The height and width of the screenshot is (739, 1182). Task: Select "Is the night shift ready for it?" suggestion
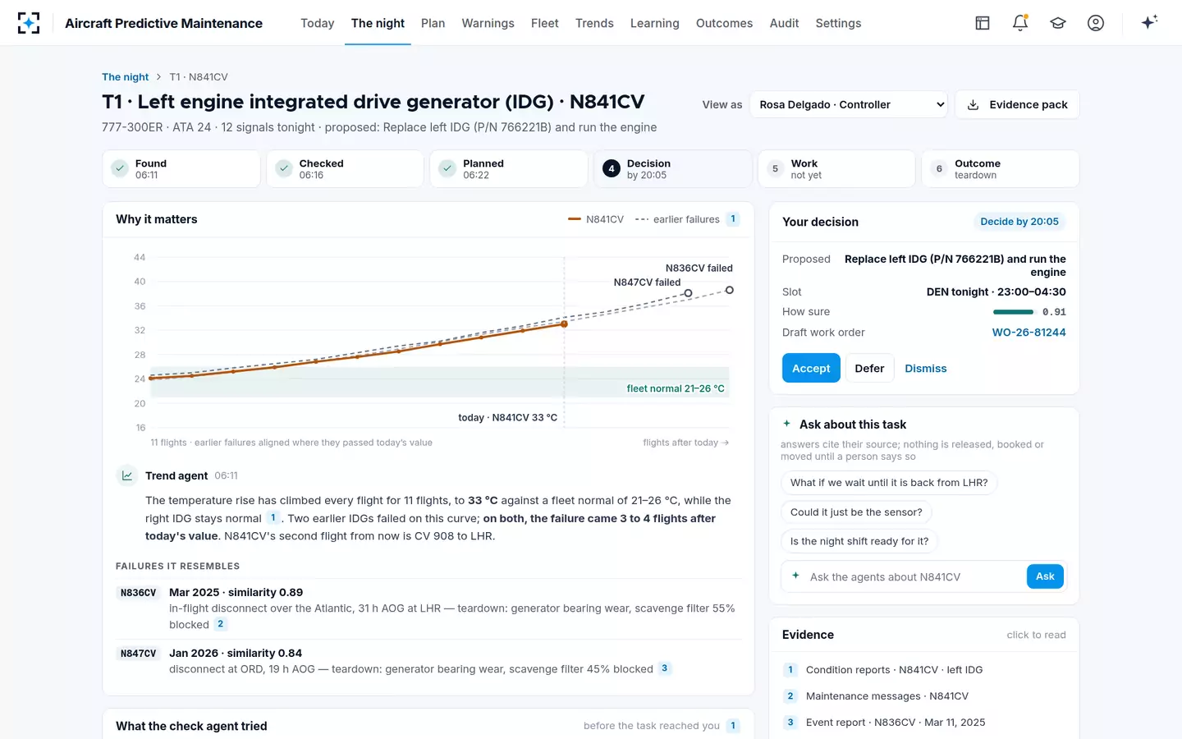coord(859,541)
